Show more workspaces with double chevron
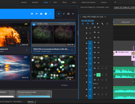The width and height of the screenshot is (135, 104). [115, 2]
